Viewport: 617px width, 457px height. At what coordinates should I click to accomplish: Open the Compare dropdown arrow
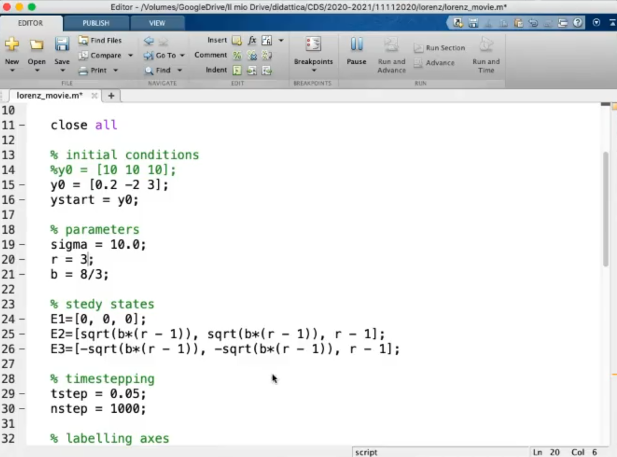131,55
